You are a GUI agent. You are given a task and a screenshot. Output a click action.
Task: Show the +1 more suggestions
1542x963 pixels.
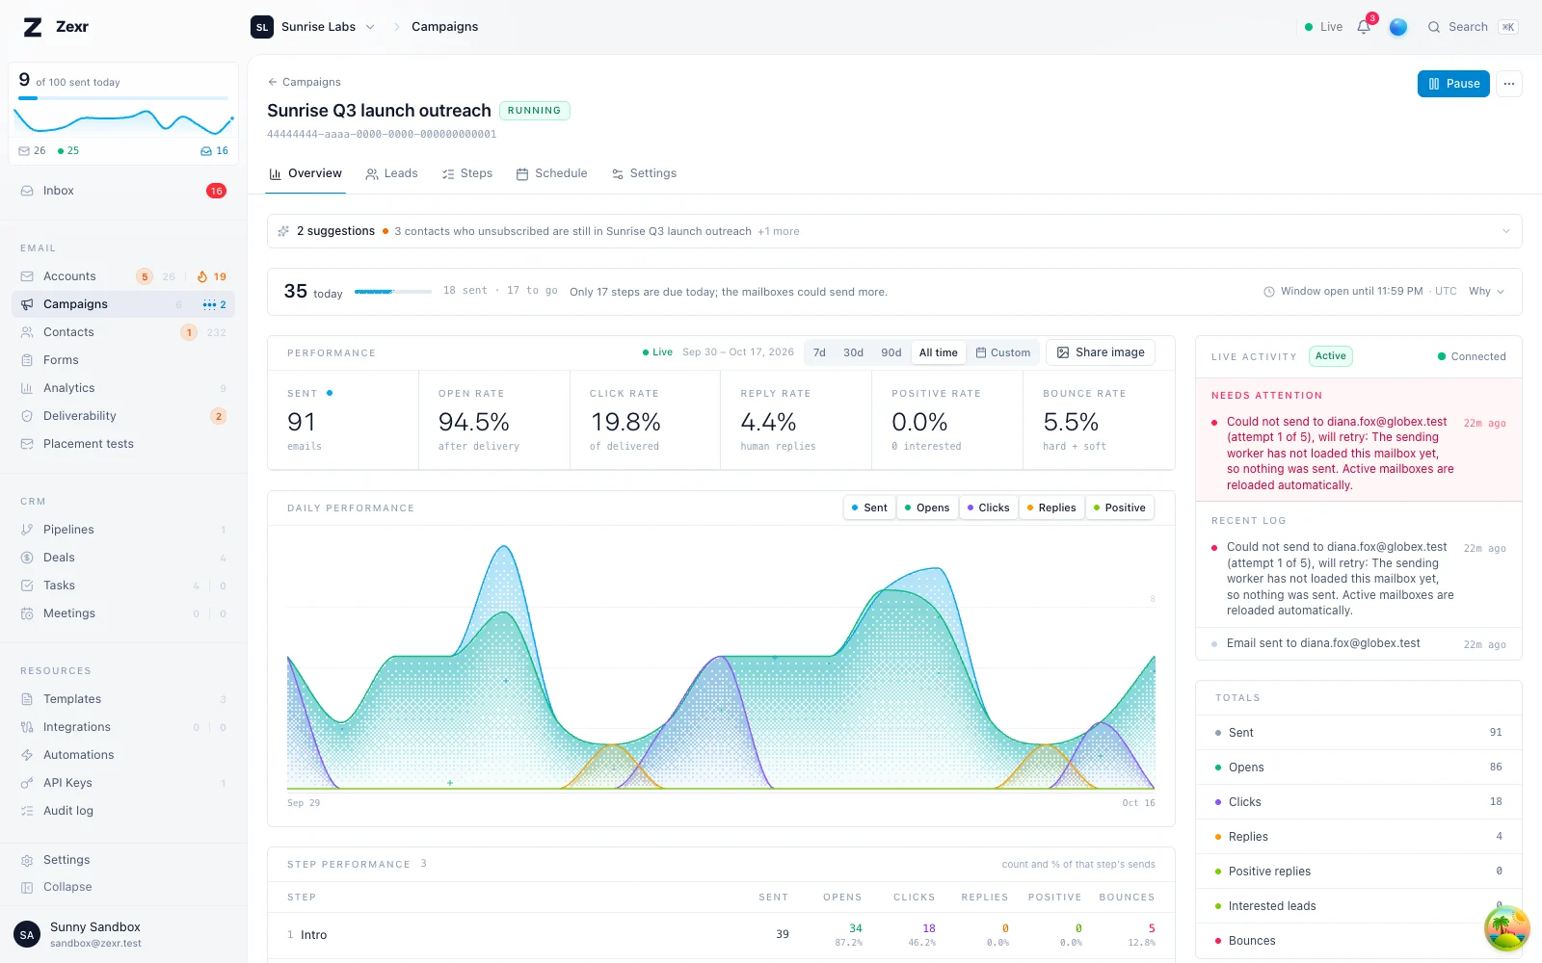[779, 231]
